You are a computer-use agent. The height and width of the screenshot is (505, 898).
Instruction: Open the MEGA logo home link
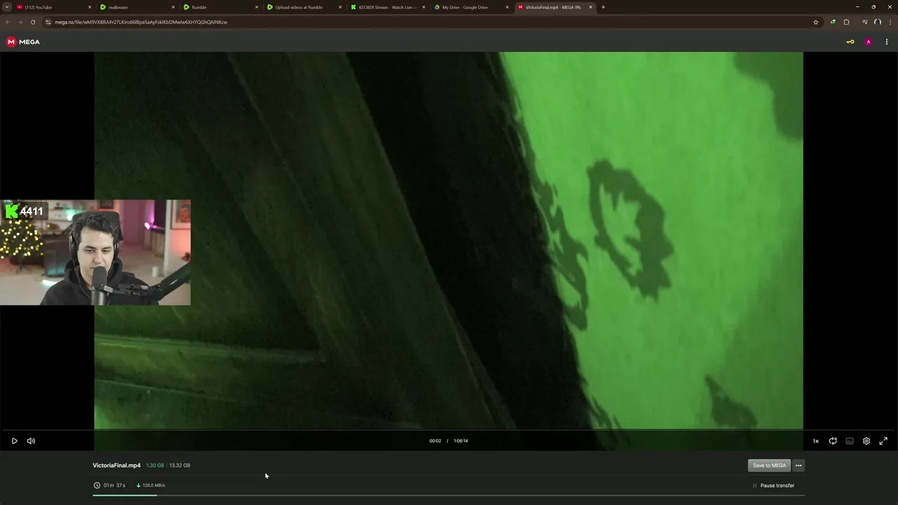coord(23,42)
